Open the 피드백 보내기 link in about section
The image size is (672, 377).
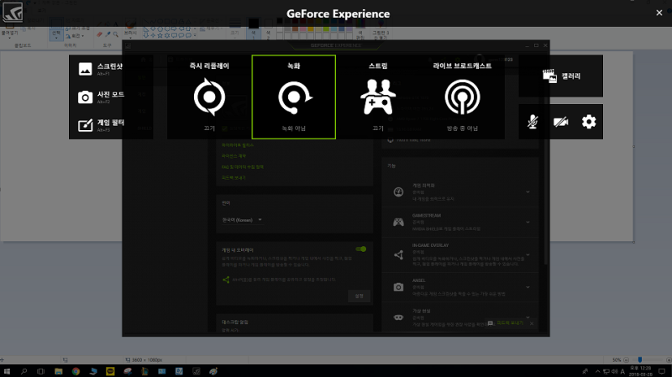[234, 177]
